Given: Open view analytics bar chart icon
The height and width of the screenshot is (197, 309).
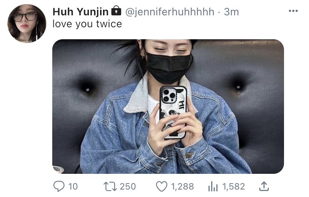Looking at the screenshot, I should (213, 187).
